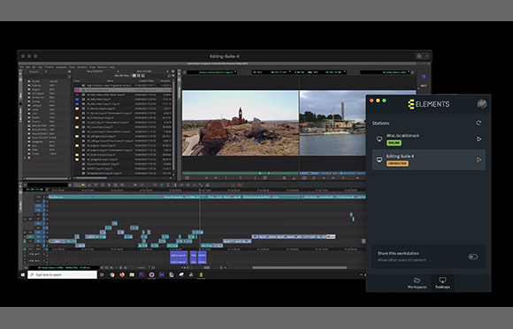Select the largest purple audio clip

tap(179, 258)
